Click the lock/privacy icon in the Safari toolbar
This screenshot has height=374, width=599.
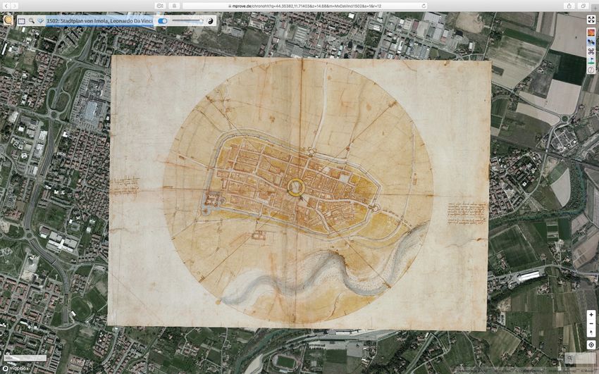tap(174, 6)
